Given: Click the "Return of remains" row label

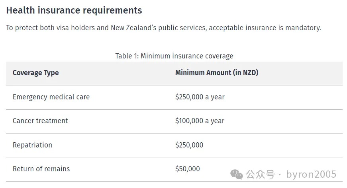Looking at the screenshot, I should click(41, 169).
